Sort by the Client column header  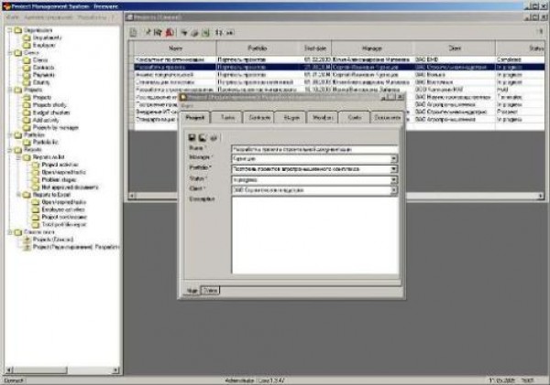point(455,48)
